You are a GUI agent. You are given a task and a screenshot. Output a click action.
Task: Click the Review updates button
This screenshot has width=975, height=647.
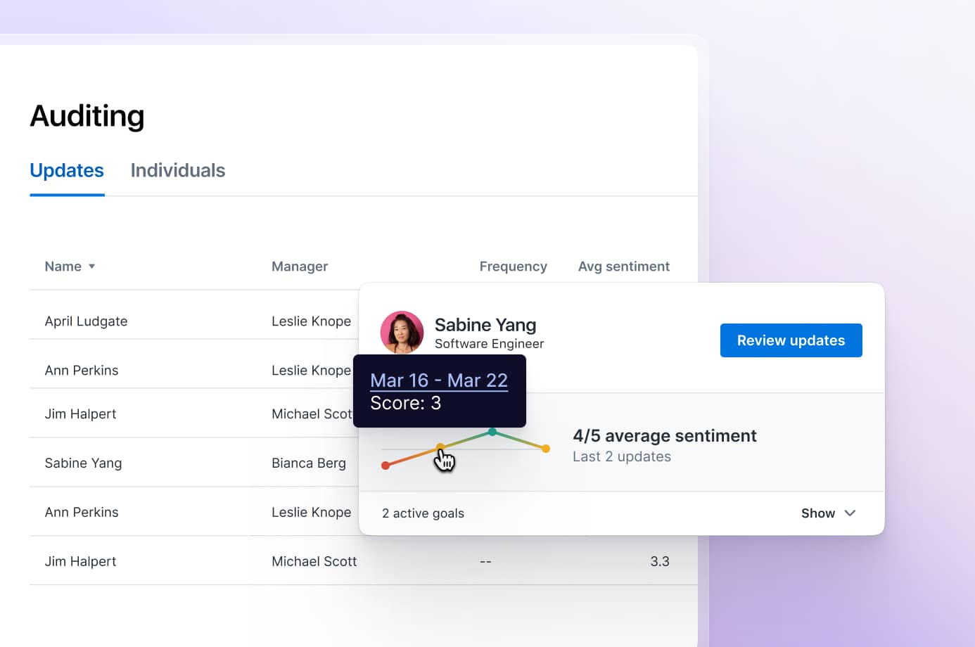click(791, 340)
